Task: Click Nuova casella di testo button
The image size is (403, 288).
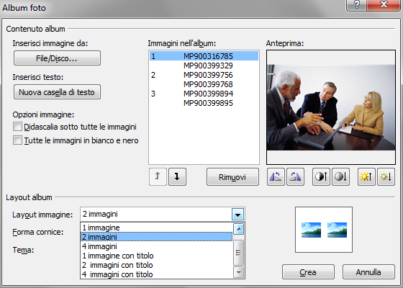Action: [x=57, y=92]
